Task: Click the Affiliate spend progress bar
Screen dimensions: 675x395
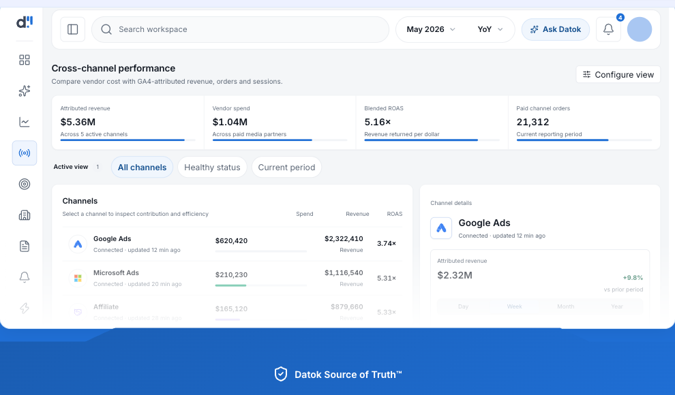Action: [x=261, y=319]
